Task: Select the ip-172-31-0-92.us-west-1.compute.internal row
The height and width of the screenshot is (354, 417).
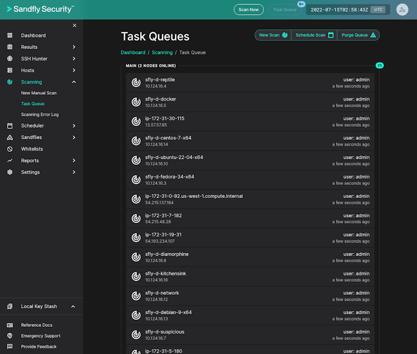Action: tap(250, 199)
